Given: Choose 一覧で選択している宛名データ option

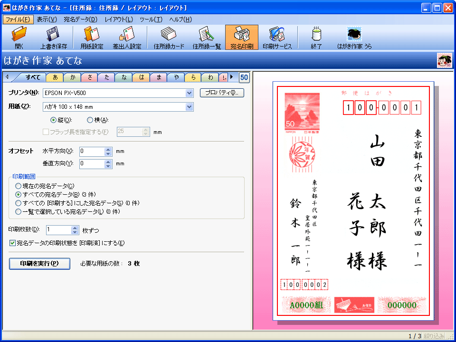Looking at the screenshot, I should 19,212.
